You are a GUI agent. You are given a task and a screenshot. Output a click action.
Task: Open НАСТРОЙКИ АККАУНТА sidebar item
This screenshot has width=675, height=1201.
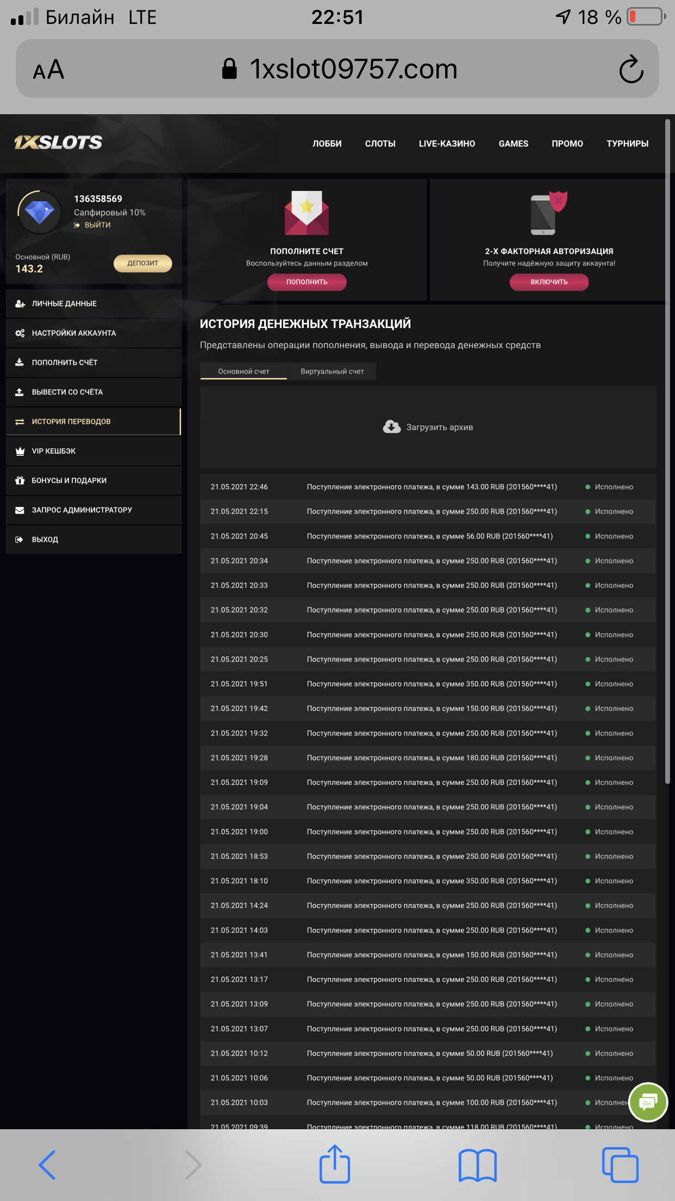[x=93, y=333]
